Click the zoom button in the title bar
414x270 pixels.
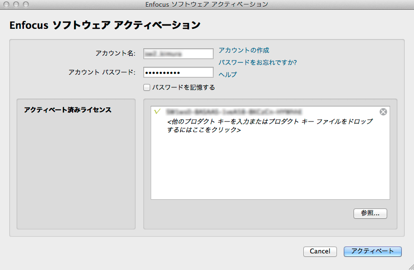(25, 4)
